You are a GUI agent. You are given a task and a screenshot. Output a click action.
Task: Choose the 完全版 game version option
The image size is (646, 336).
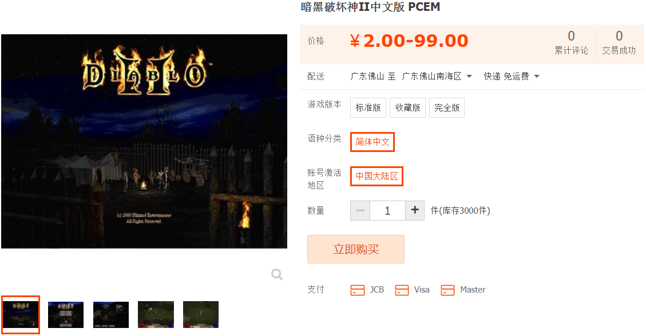click(447, 108)
